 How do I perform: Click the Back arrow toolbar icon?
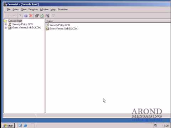coord(10,16)
